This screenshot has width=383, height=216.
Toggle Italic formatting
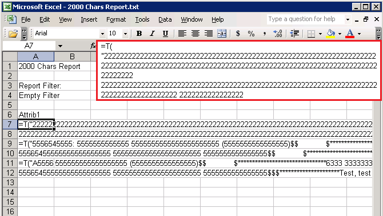click(x=152, y=34)
